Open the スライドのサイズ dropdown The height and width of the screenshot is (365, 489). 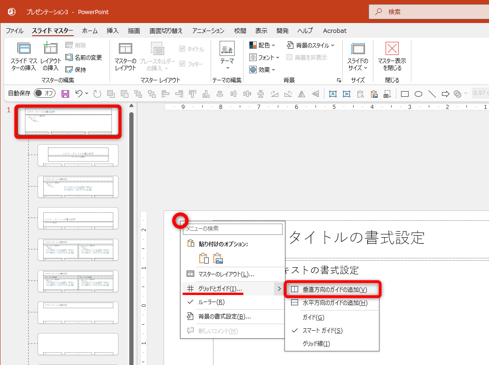pyautogui.click(x=358, y=56)
